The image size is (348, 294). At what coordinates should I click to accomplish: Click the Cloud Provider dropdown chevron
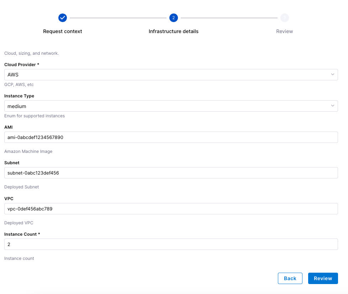point(333,75)
